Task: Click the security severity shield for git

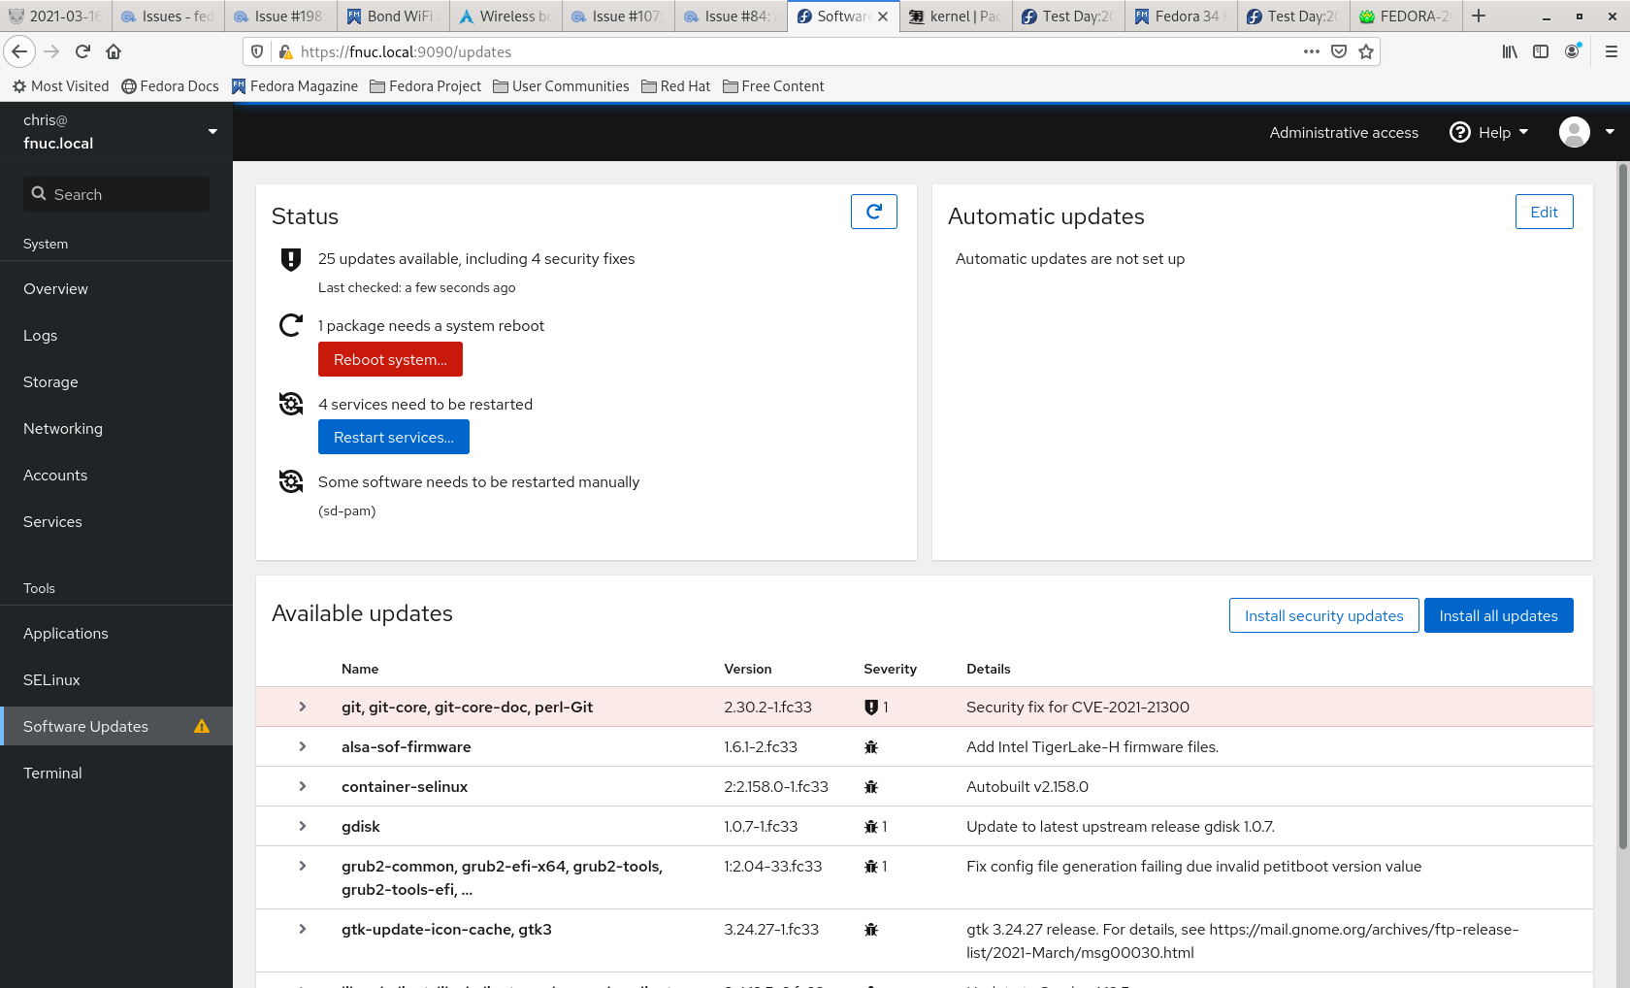Action: tap(871, 708)
